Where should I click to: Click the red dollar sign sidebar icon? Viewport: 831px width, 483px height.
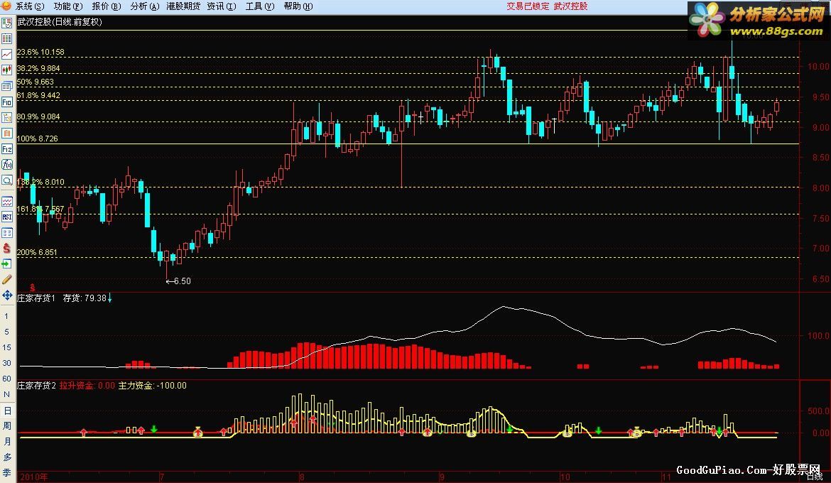click(x=7, y=248)
